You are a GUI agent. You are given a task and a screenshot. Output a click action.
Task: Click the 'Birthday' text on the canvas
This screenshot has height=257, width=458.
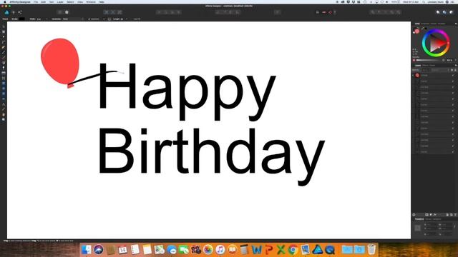[x=212, y=156]
